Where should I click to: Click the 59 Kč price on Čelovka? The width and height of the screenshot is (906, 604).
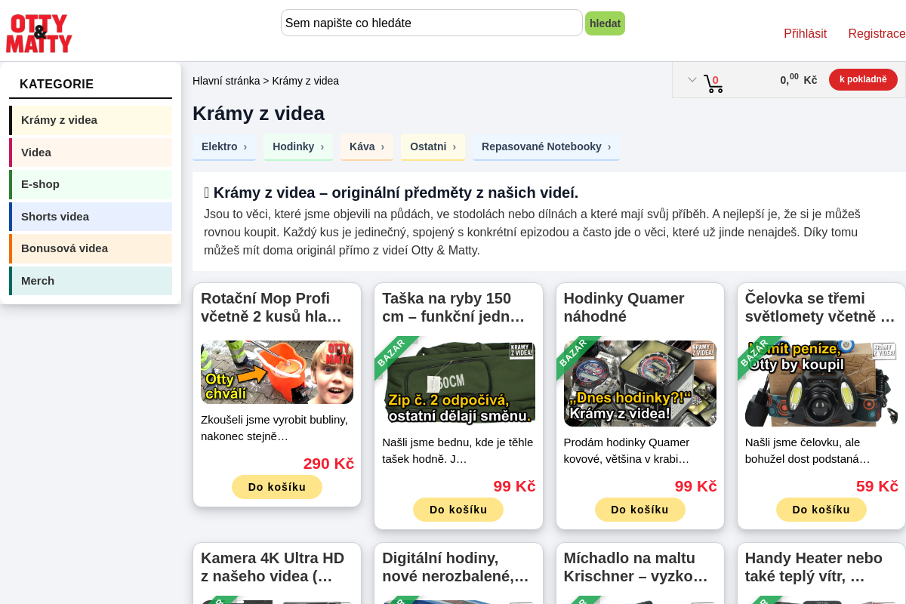click(877, 486)
